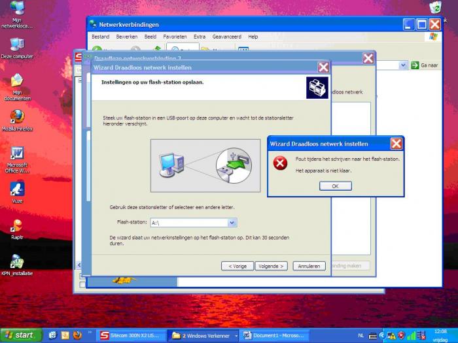Click the keyboard tray icon next to NL

coord(372,336)
